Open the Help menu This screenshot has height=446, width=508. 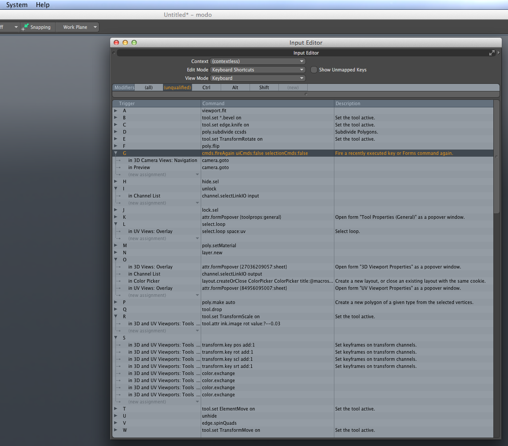coord(43,5)
